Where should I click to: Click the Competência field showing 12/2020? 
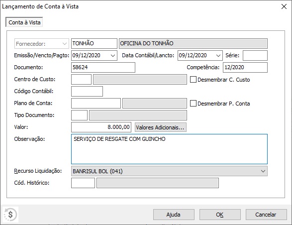pyautogui.click(x=245, y=68)
